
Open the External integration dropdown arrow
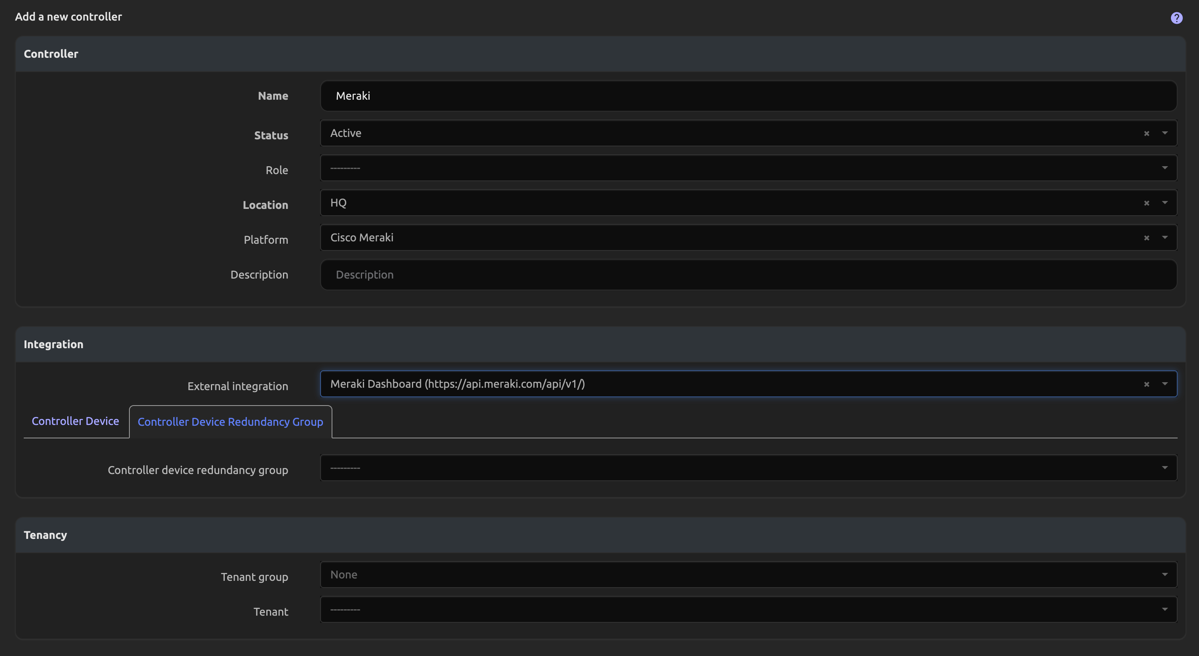pyautogui.click(x=1165, y=384)
